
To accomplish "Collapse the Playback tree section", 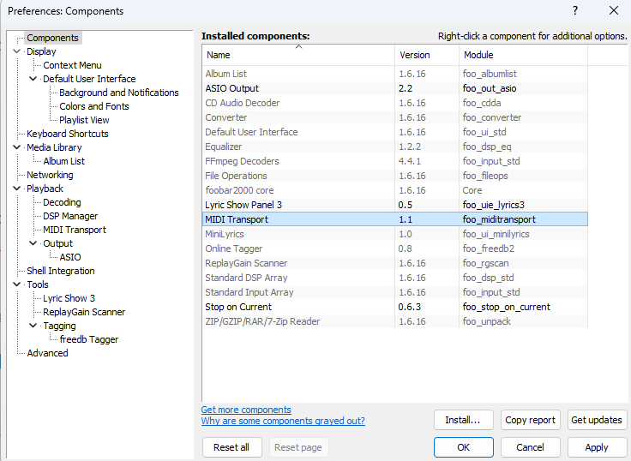I will [x=17, y=189].
